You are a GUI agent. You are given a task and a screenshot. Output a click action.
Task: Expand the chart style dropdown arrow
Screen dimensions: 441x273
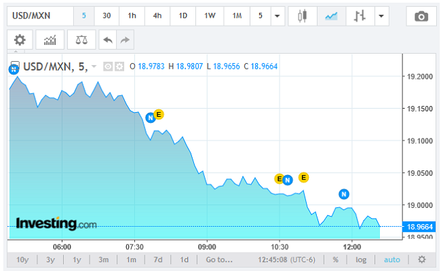(x=381, y=16)
